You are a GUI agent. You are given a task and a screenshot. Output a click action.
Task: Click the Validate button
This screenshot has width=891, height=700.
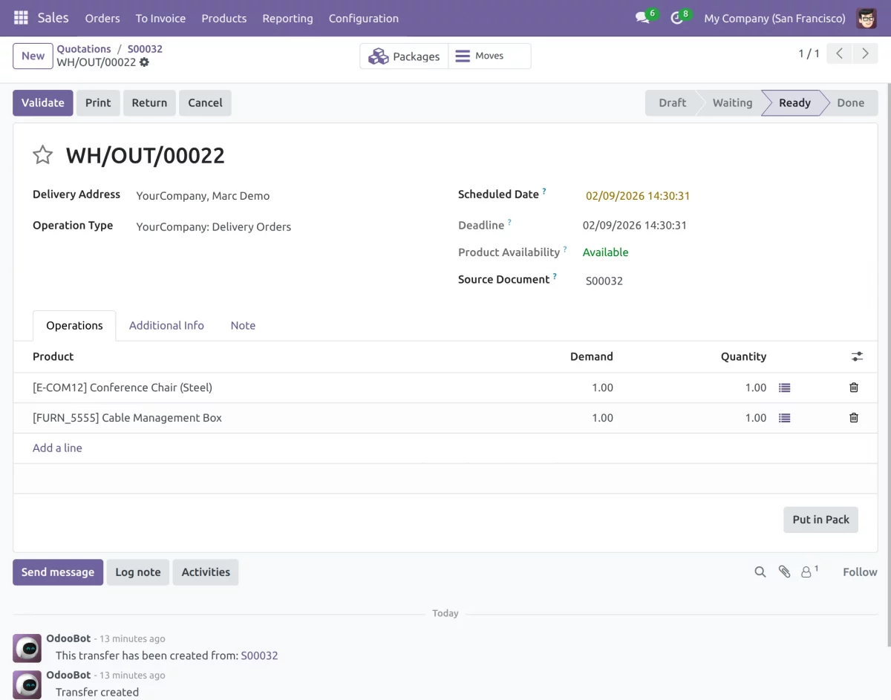coord(43,102)
